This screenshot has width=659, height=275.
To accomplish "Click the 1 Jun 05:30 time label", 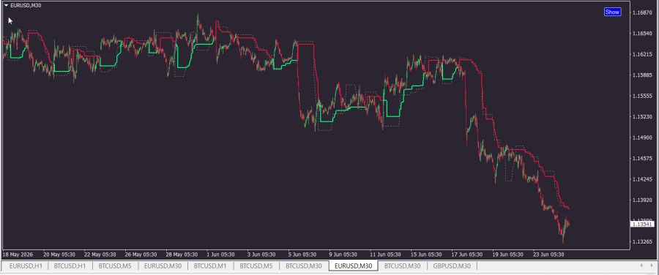I will coord(221,255).
